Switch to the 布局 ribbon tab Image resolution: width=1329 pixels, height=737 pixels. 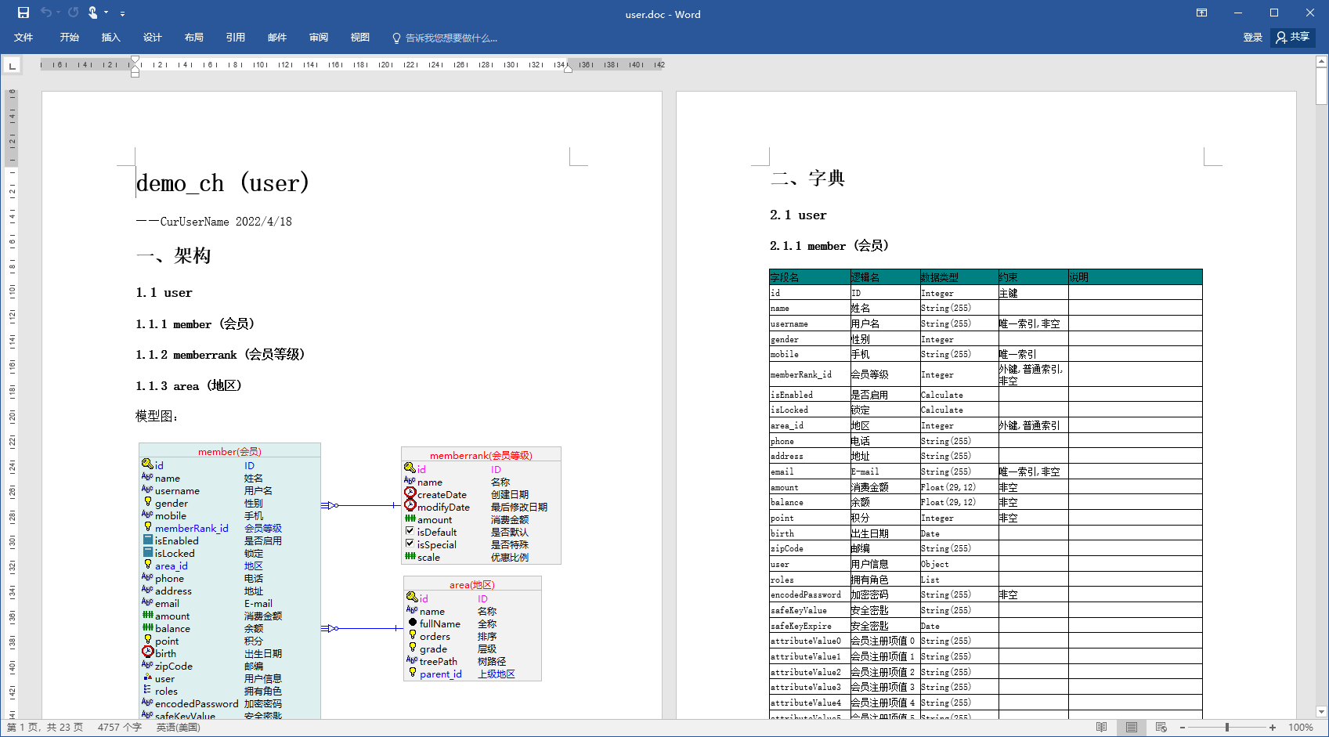click(x=194, y=38)
